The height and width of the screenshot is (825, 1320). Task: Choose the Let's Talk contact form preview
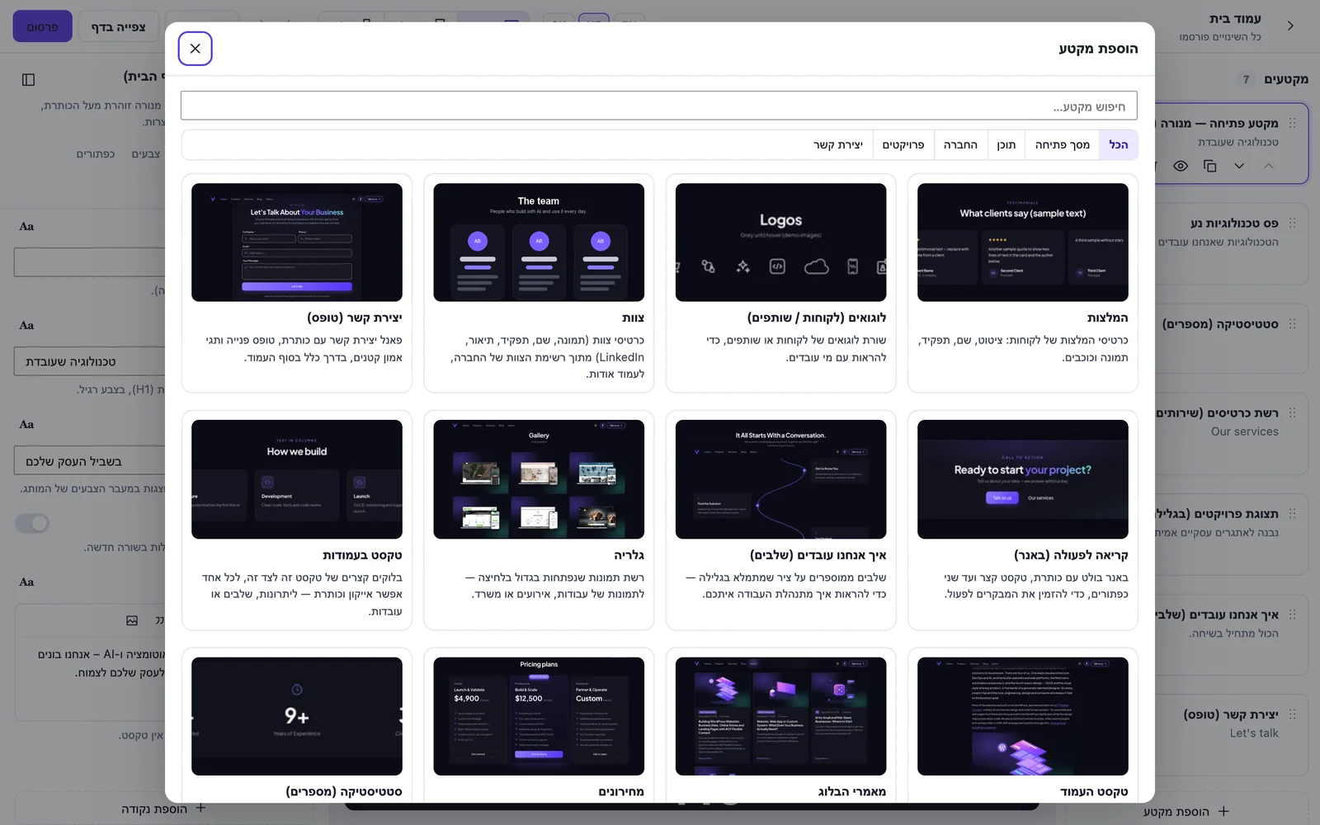click(297, 242)
